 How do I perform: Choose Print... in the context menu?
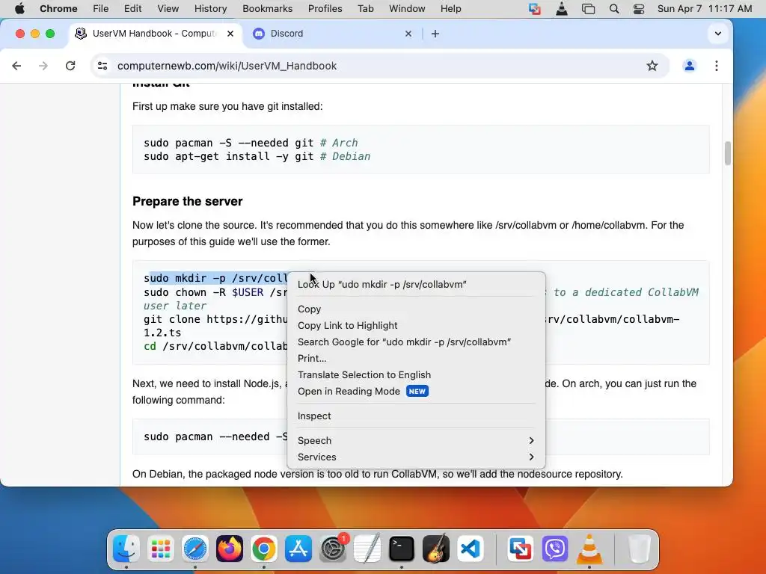pos(416,358)
